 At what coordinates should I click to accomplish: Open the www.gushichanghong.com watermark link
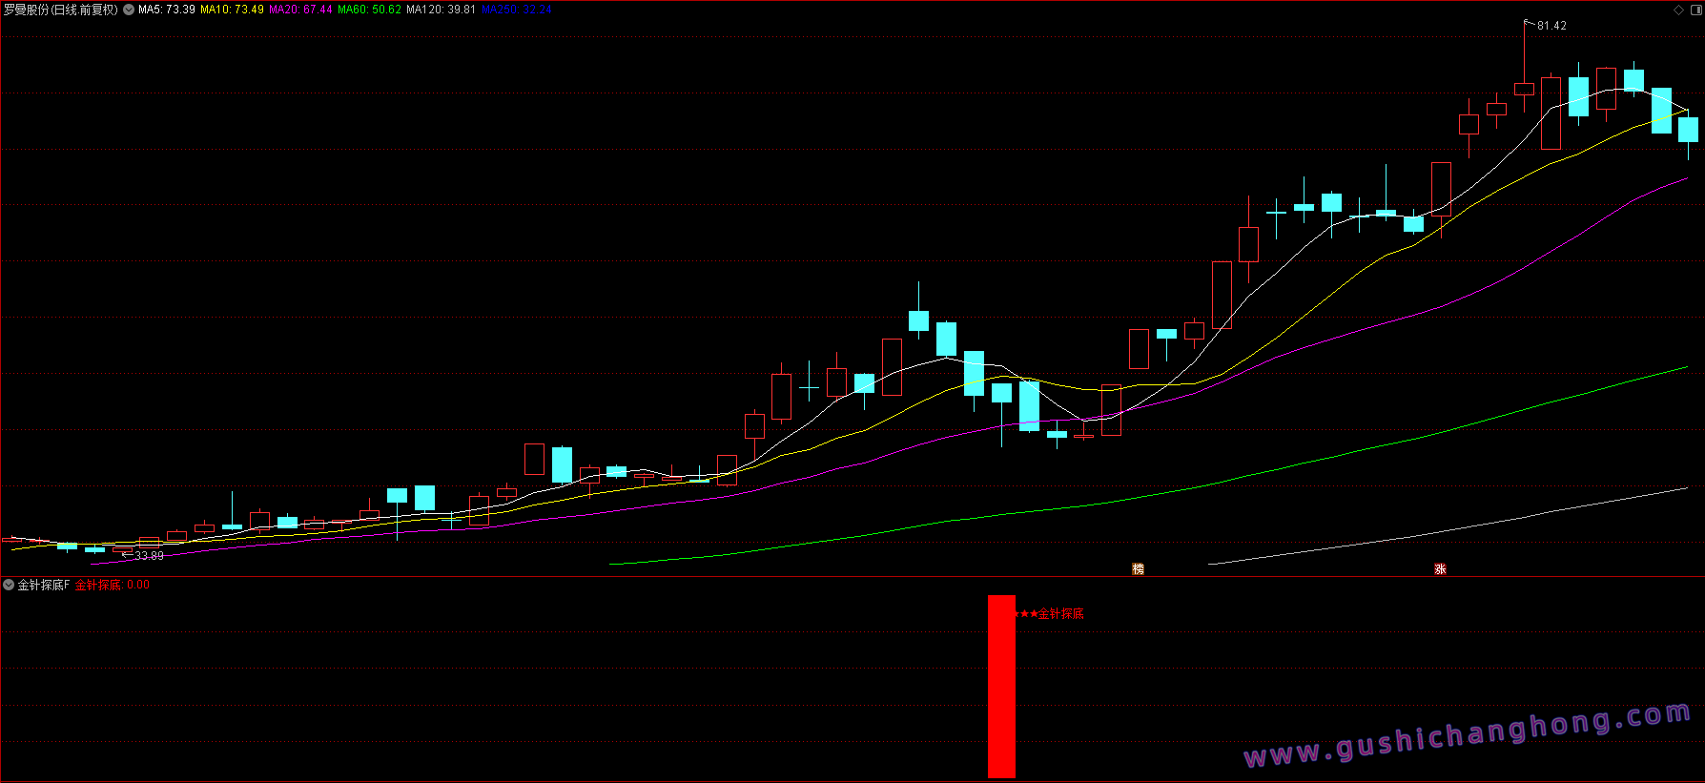click(1467, 735)
